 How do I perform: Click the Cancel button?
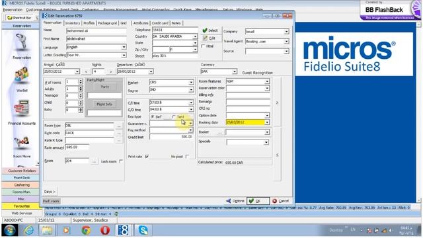coord(280,201)
